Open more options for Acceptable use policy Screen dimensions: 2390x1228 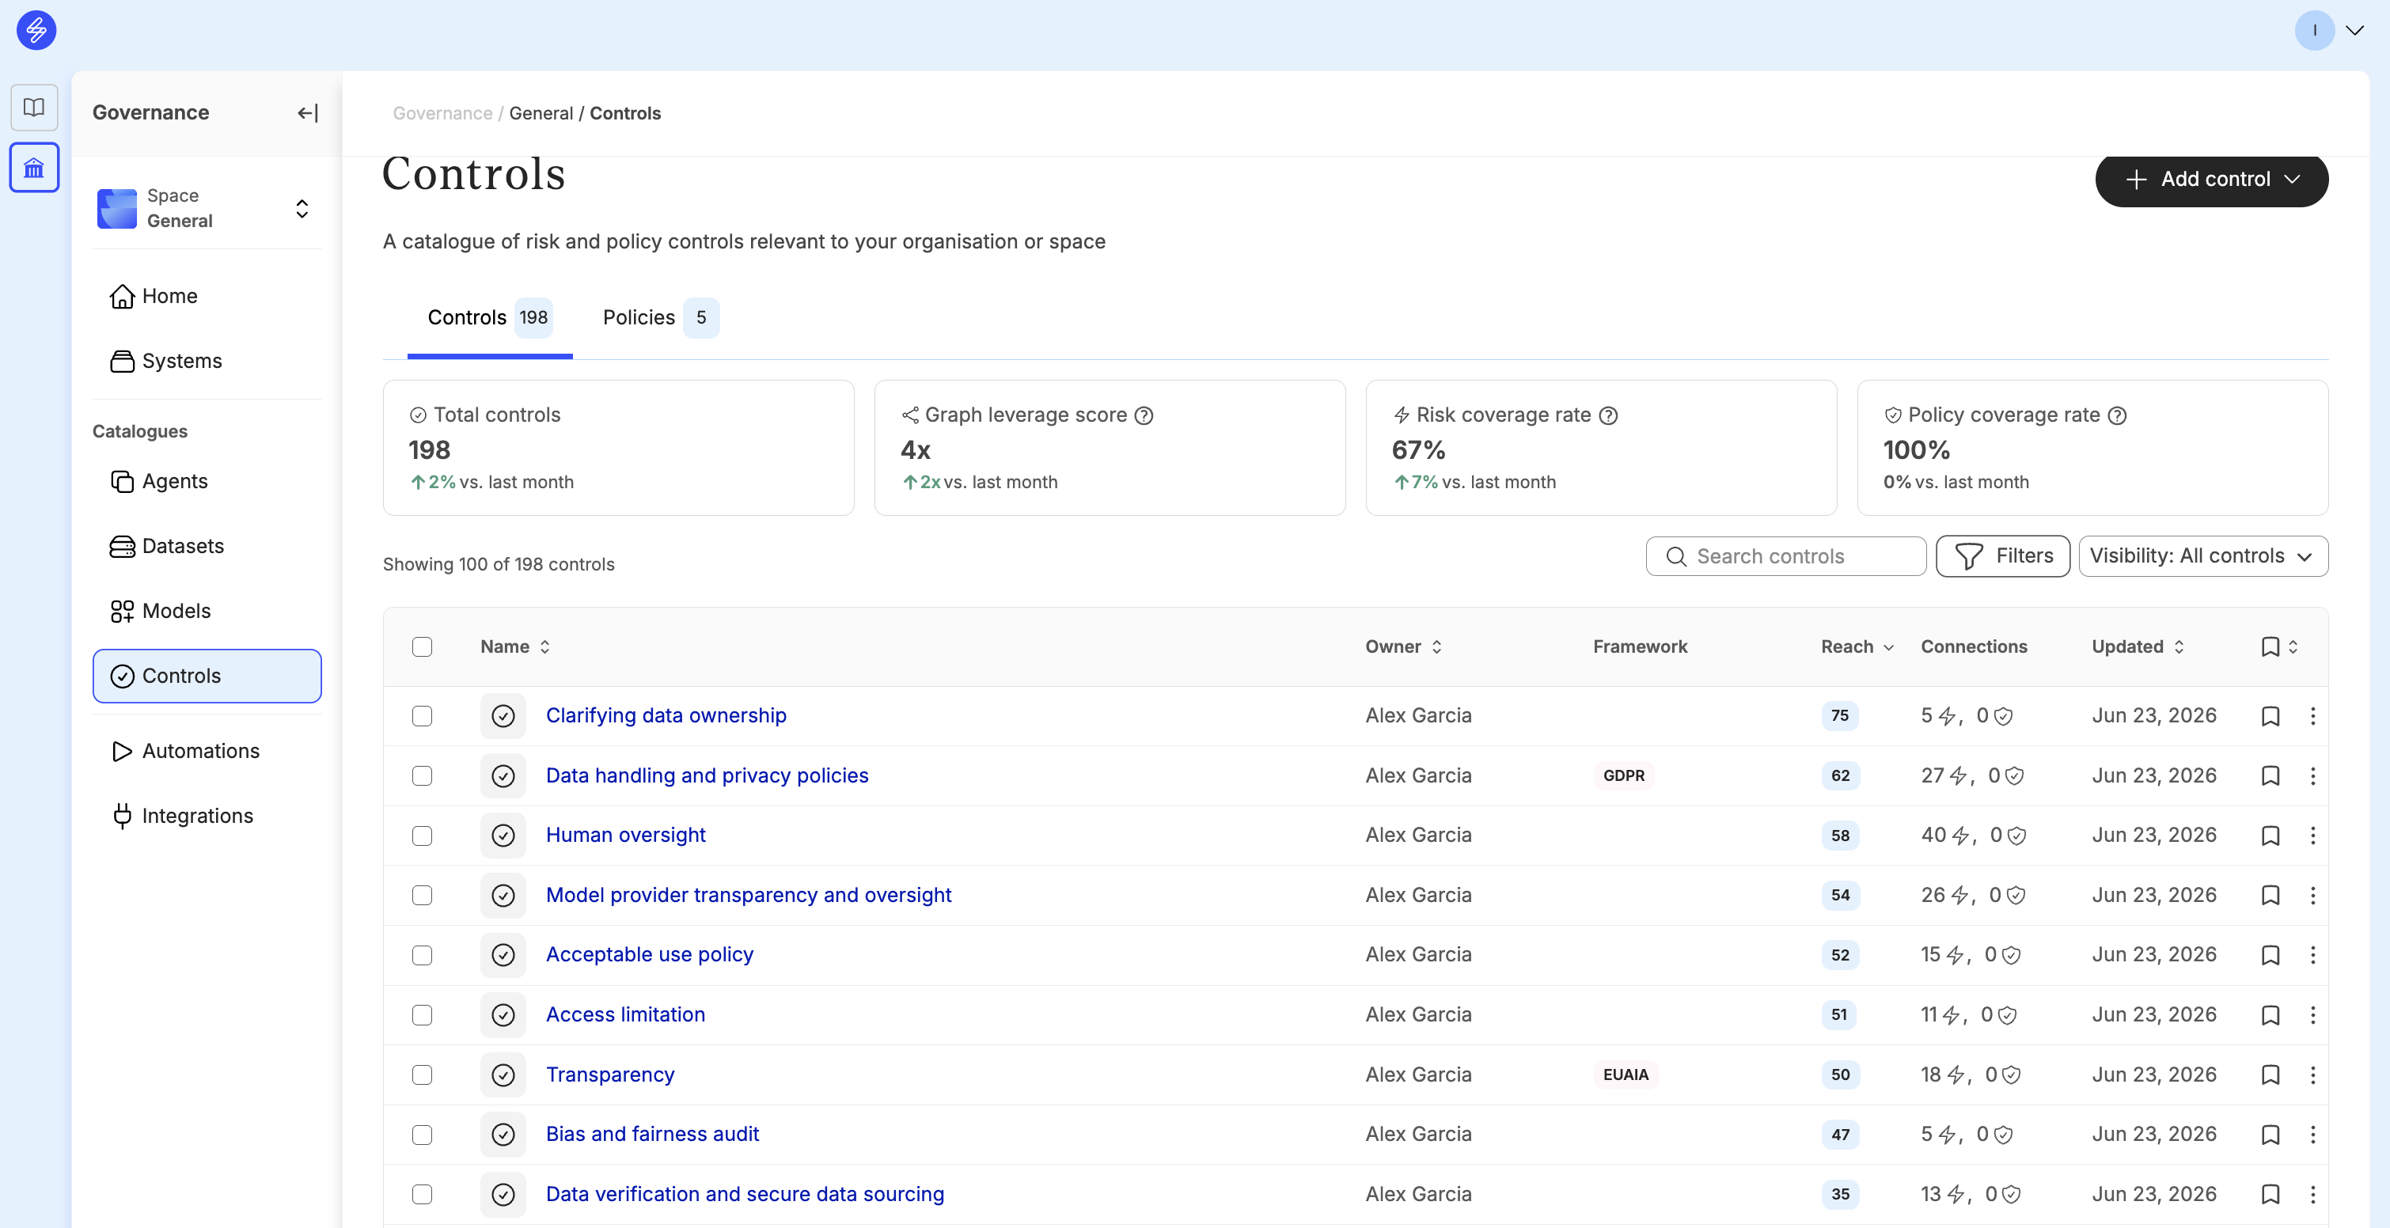[x=2313, y=955]
